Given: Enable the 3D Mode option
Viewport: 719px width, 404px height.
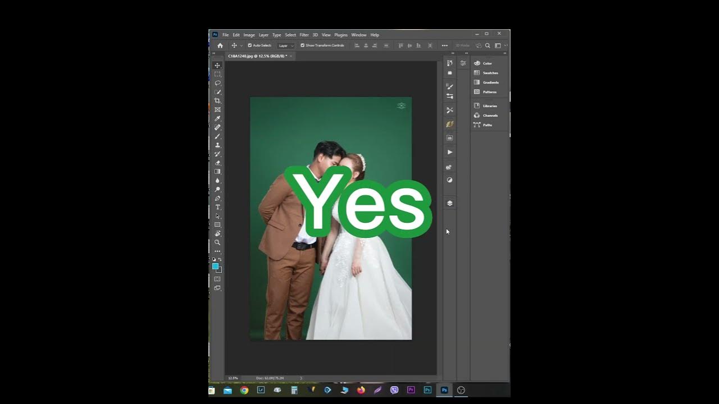Looking at the screenshot, I should pyautogui.click(x=462, y=45).
